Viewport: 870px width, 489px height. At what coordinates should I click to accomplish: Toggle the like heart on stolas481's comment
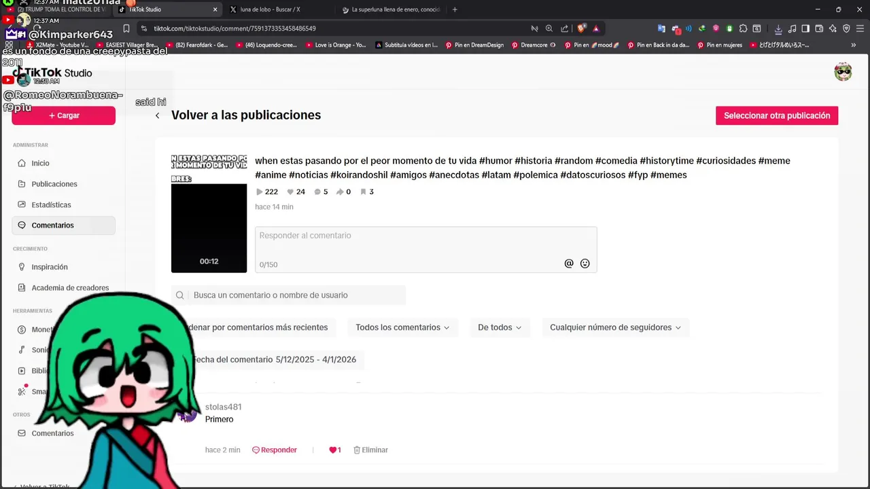click(x=333, y=450)
